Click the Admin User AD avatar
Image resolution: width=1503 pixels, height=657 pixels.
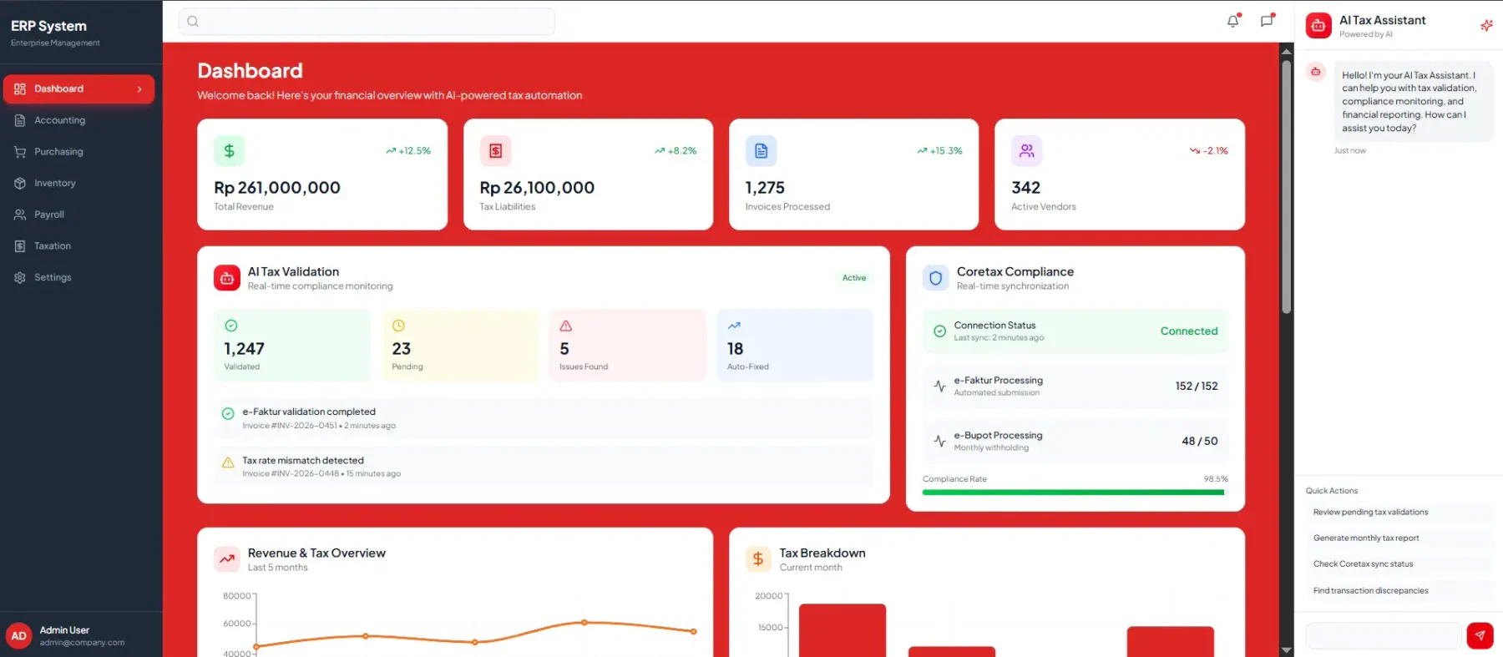coord(19,636)
